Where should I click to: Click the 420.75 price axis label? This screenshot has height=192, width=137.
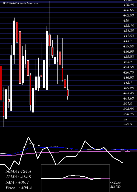[129, 72]
